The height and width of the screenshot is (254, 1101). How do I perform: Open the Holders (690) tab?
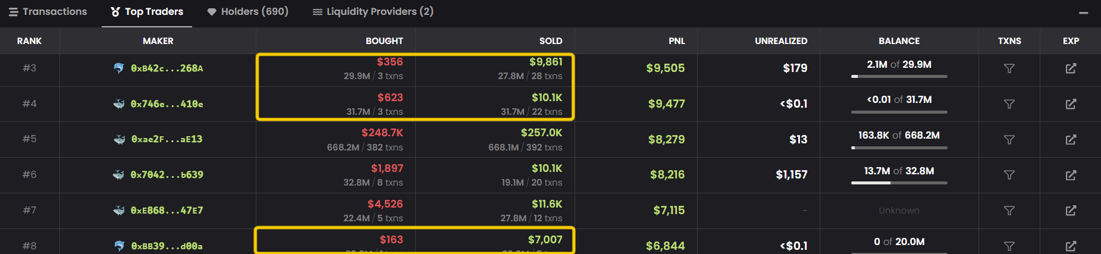pyautogui.click(x=247, y=12)
